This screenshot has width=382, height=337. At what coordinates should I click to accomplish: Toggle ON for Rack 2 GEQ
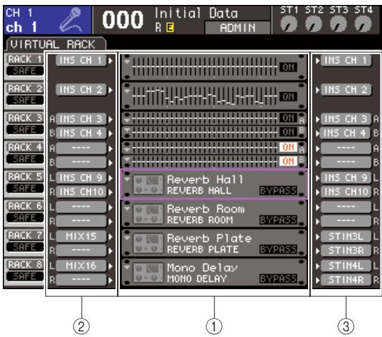(288, 97)
